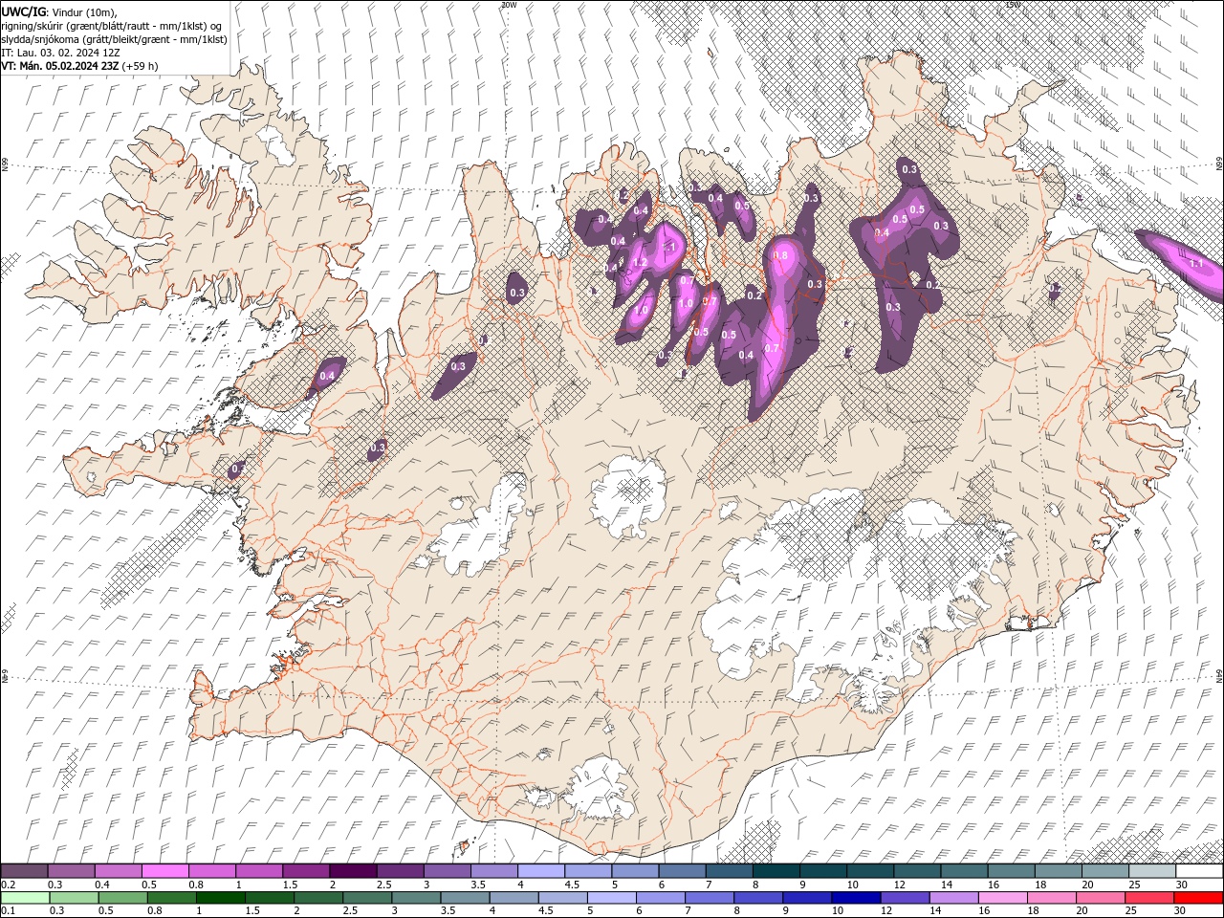Select the pale green 0.1 rain legend swatch
The width and height of the screenshot is (1224, 918).
tap(25, 898)
